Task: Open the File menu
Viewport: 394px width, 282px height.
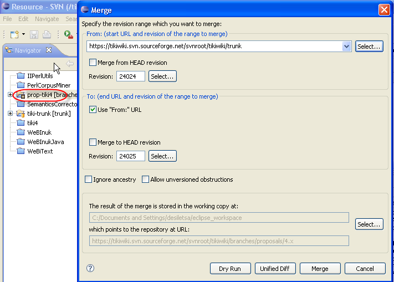Action: point(7,19)
